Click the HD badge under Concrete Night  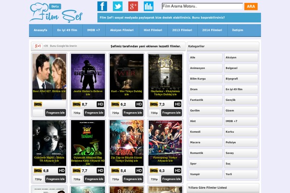61,171
